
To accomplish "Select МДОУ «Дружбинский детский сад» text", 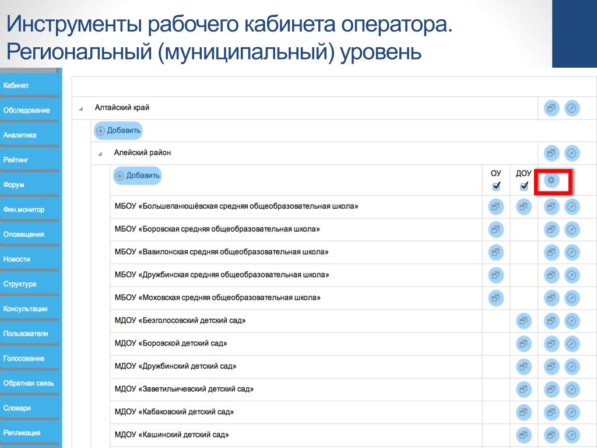I will click(175, 366).
